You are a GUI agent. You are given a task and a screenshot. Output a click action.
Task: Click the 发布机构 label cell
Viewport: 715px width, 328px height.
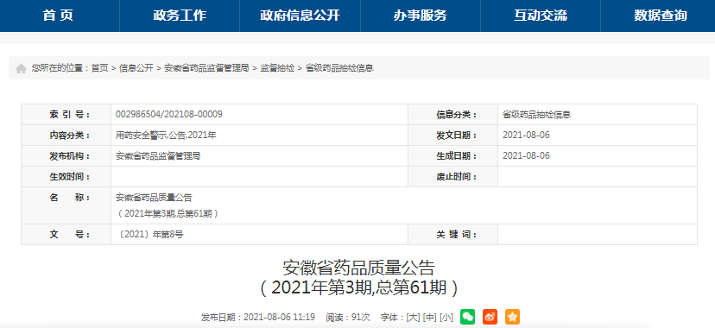pos(66,155)
